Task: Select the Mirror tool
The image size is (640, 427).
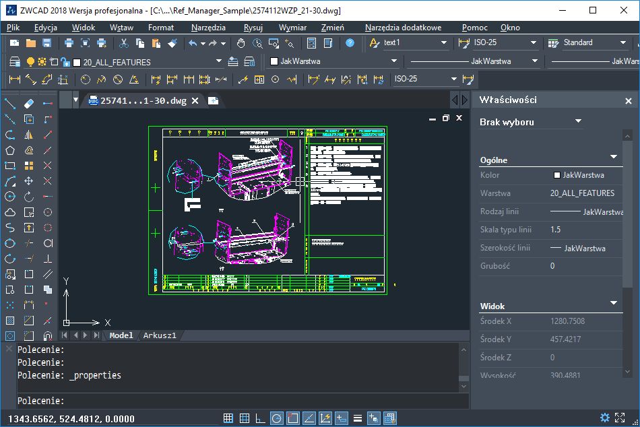Action: 28,135
